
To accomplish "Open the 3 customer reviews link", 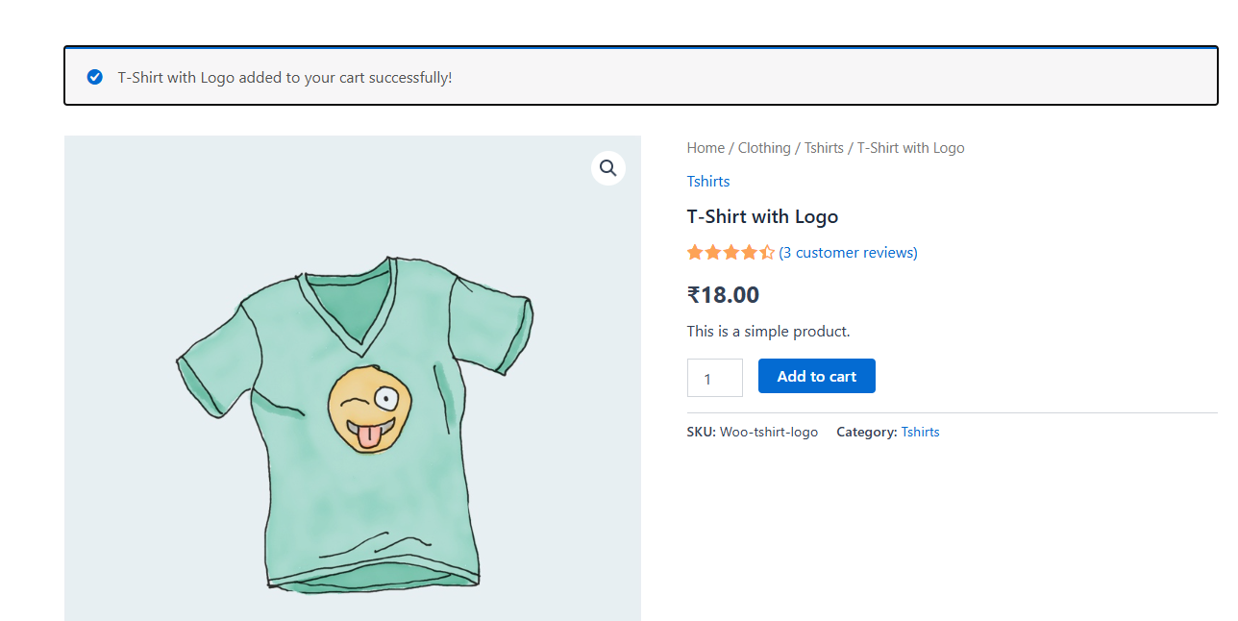I will coord(849,252).
